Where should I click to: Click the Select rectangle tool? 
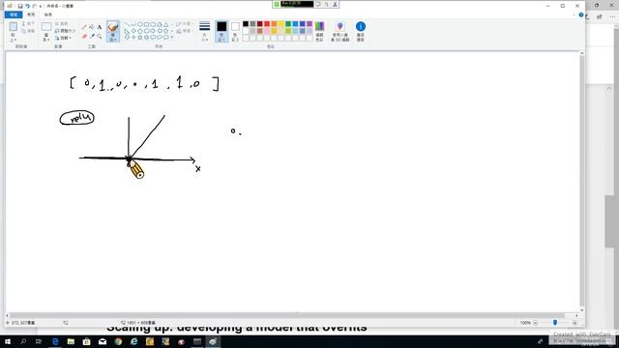(46, 27)
